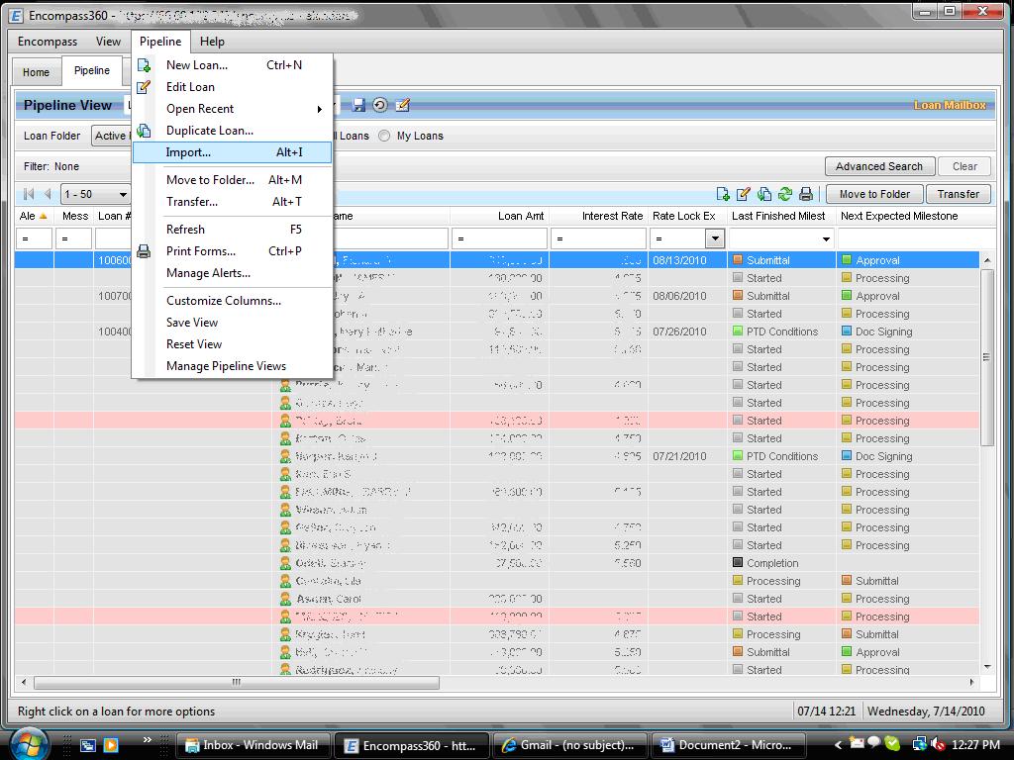Switch to the Home tab
Viewport: 1014px width, 760px height.
coord(37,72)
